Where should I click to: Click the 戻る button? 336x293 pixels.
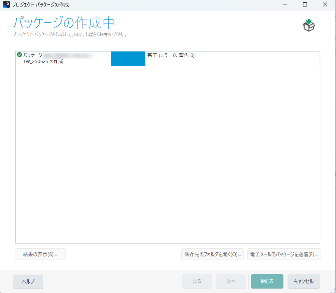pos(197,281)
